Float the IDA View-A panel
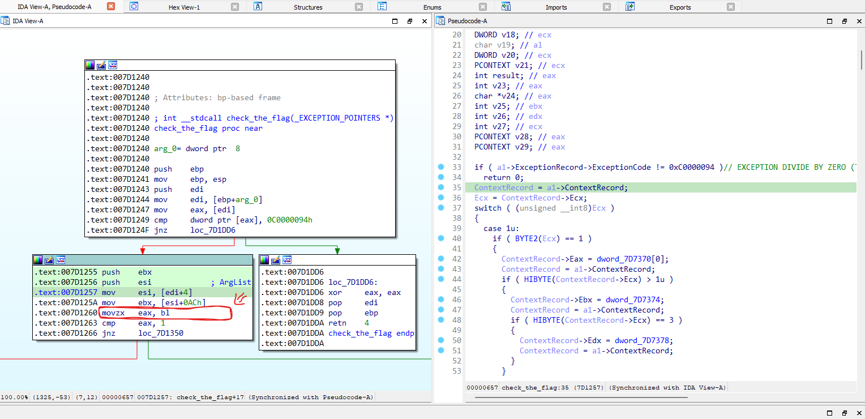Image resolution: width=865 pixels, height=419 pixels. [410, 21]
